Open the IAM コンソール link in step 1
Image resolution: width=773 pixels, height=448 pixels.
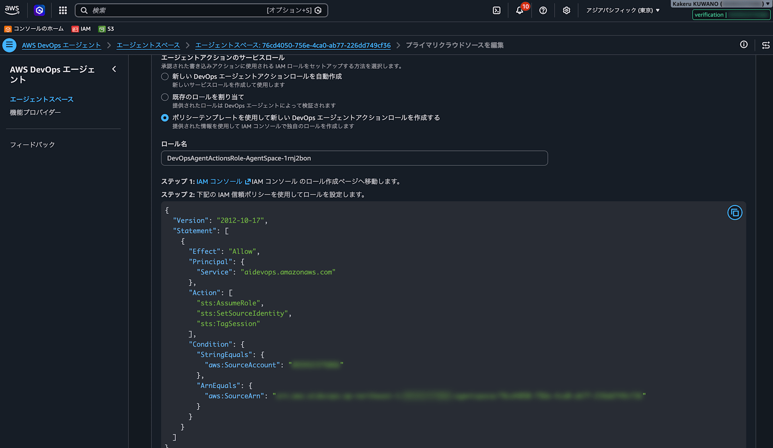tap(219, 182)
